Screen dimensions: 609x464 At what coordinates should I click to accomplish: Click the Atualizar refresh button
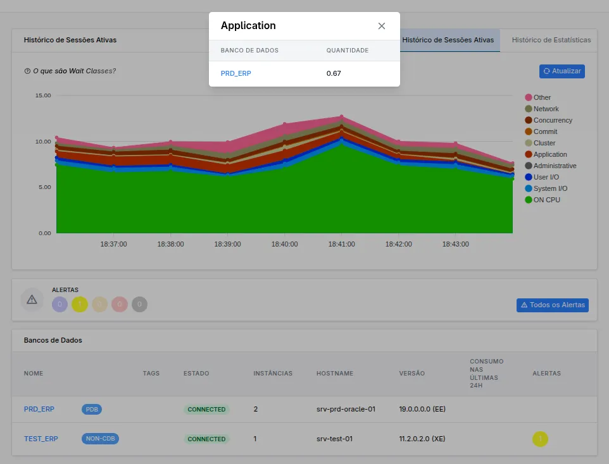[562, 71]
